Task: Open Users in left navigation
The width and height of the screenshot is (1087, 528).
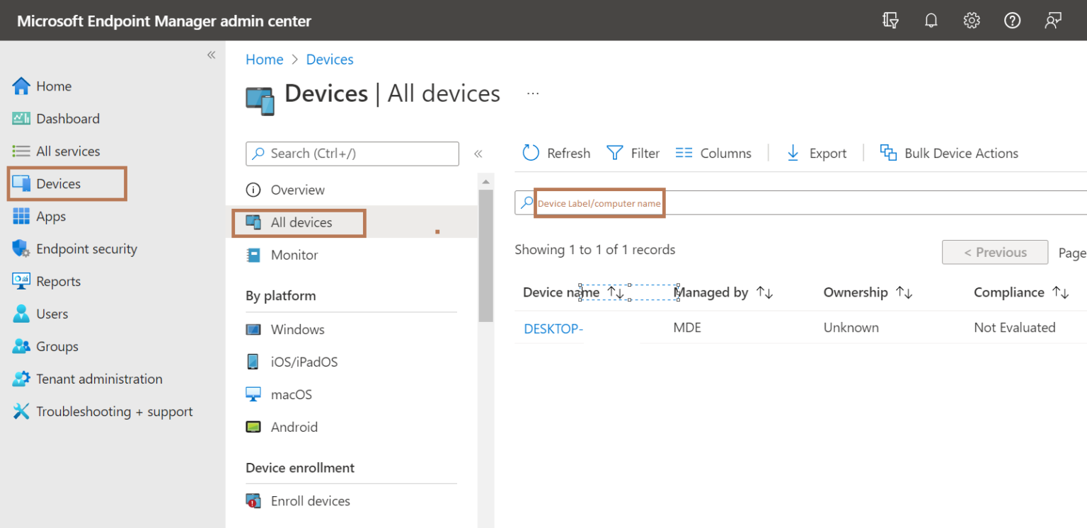Action: pos(52,314)
